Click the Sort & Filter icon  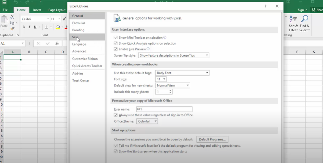coord(293,19)
